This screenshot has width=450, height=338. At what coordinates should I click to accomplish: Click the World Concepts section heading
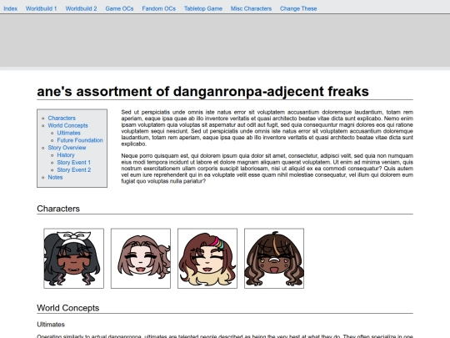coord(68,308)
